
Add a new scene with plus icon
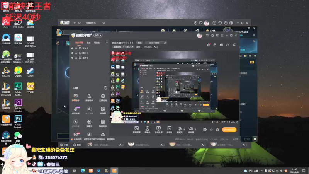[x=107, y=43]
